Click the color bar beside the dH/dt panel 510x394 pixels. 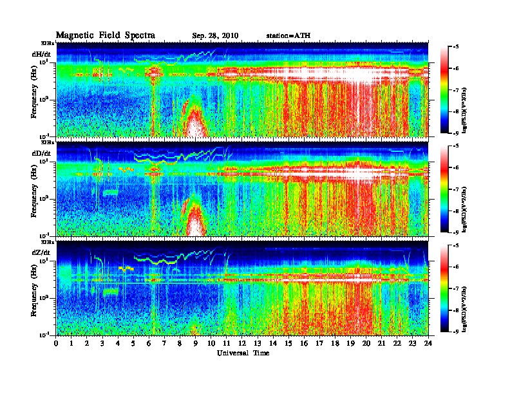pyautogui.click(x=444, y=89)
